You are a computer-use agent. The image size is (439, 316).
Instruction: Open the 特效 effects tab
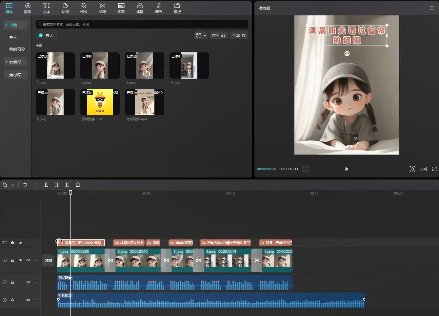pos(84,8)
